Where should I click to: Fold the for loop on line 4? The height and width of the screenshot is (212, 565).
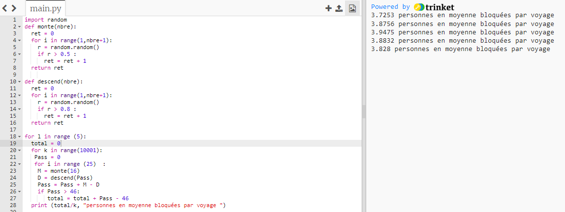tap(20, 40)
